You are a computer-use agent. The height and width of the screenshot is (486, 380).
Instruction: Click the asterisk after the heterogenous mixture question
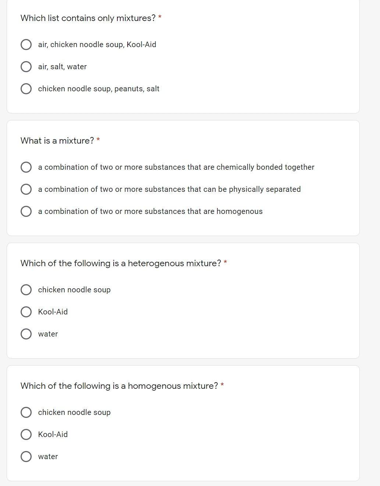(225, 263)
